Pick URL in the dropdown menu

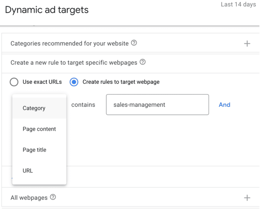click(x=28, y=171)
